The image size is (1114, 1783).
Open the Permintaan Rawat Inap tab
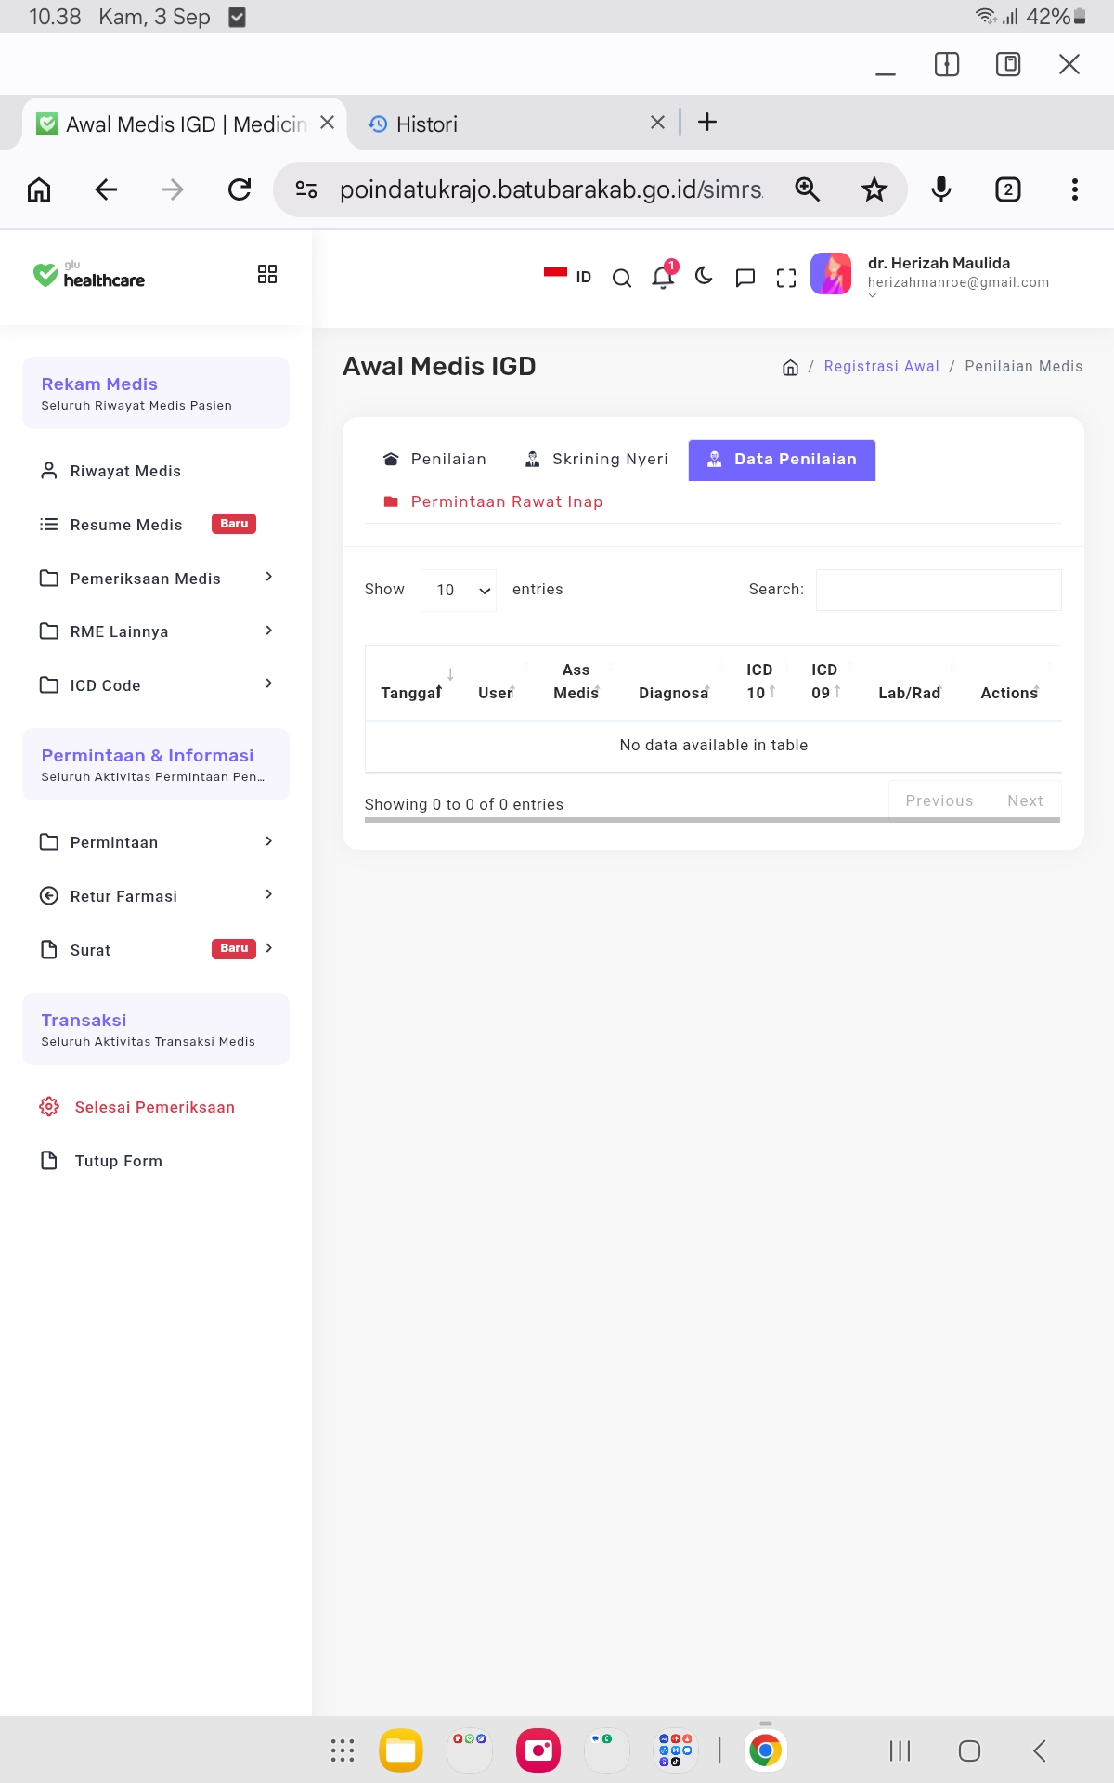pos(493,501)
